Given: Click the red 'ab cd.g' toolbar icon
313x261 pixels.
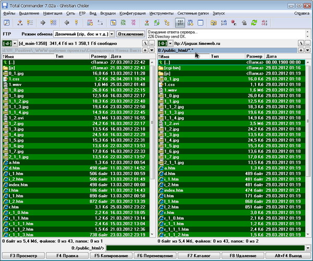Looking at the screenshot, I should coord(264,22).
